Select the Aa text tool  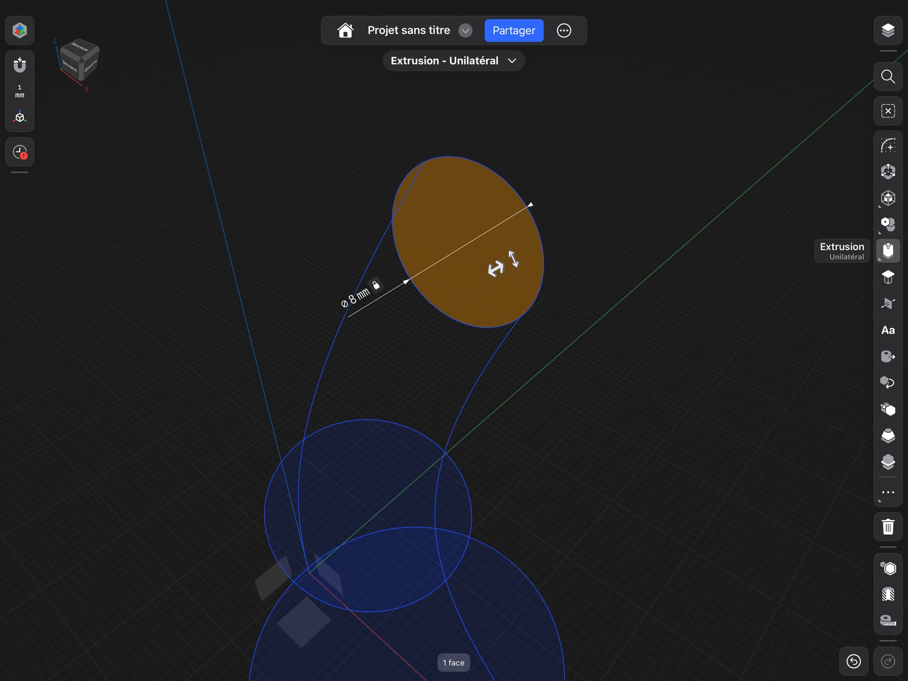[x=888, y=330]
